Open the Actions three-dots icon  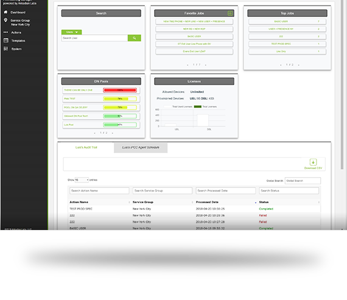pyautogui.click(x=5, y=32)
